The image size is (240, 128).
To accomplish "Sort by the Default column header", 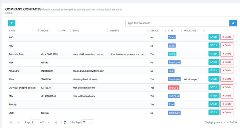I will tap(155, 30).
